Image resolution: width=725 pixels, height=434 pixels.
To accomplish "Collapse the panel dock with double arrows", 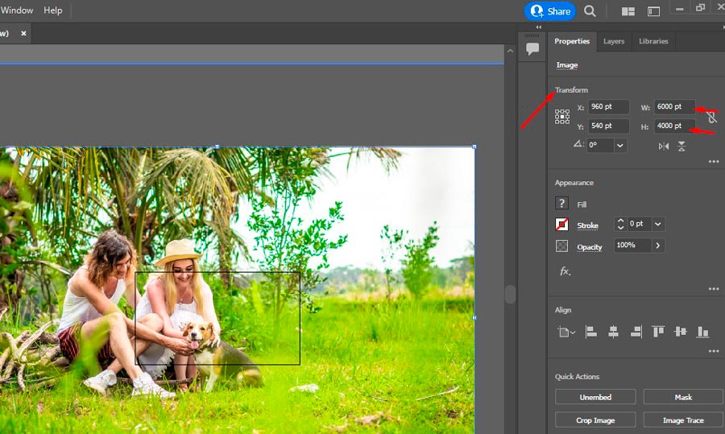I will tap(538, 27).
